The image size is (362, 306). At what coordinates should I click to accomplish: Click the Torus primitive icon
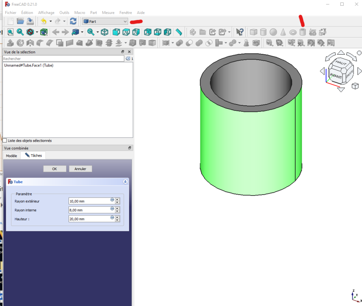click(x=293, y=32)
